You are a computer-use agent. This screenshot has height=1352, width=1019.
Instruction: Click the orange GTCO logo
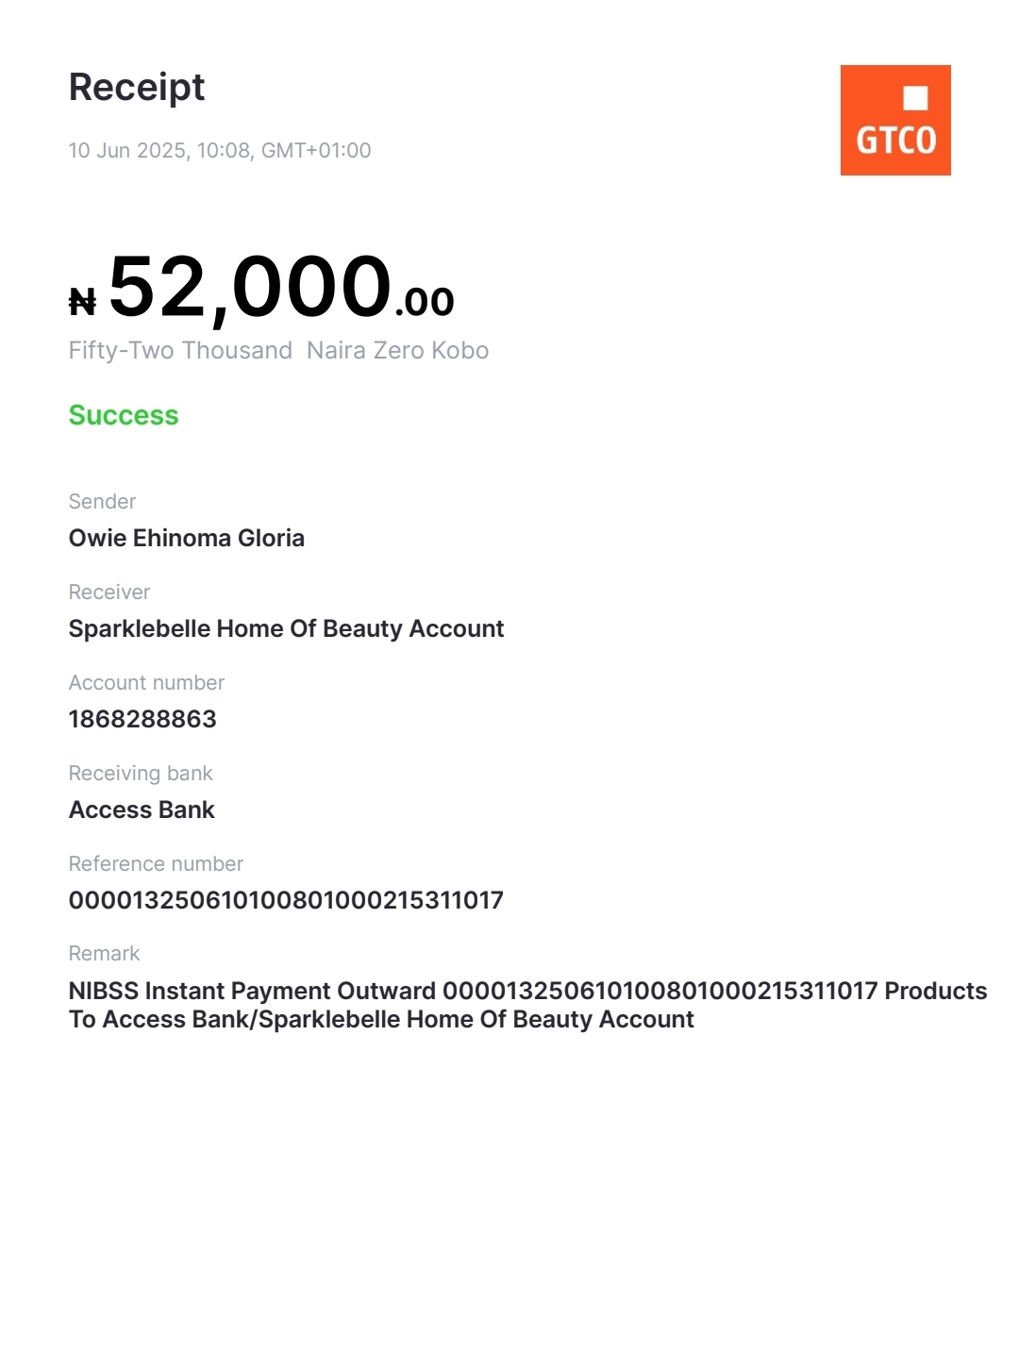click(x=894, y=120)
